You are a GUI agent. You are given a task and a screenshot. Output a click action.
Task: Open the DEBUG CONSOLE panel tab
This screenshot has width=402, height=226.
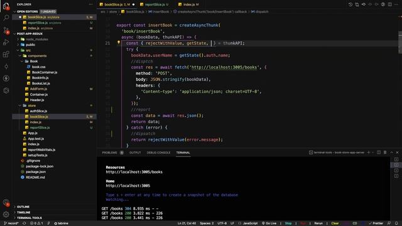click(158, 153)
